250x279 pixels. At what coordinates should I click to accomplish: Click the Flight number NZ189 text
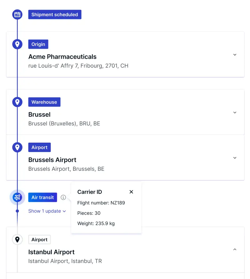(101, 203)
